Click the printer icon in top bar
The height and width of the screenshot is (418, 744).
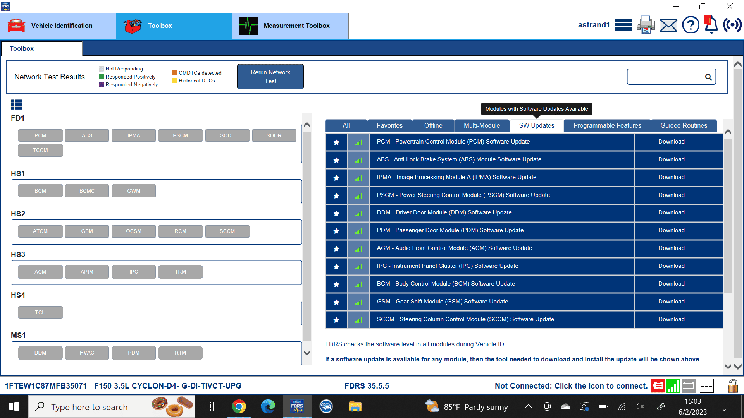(646, 25)
